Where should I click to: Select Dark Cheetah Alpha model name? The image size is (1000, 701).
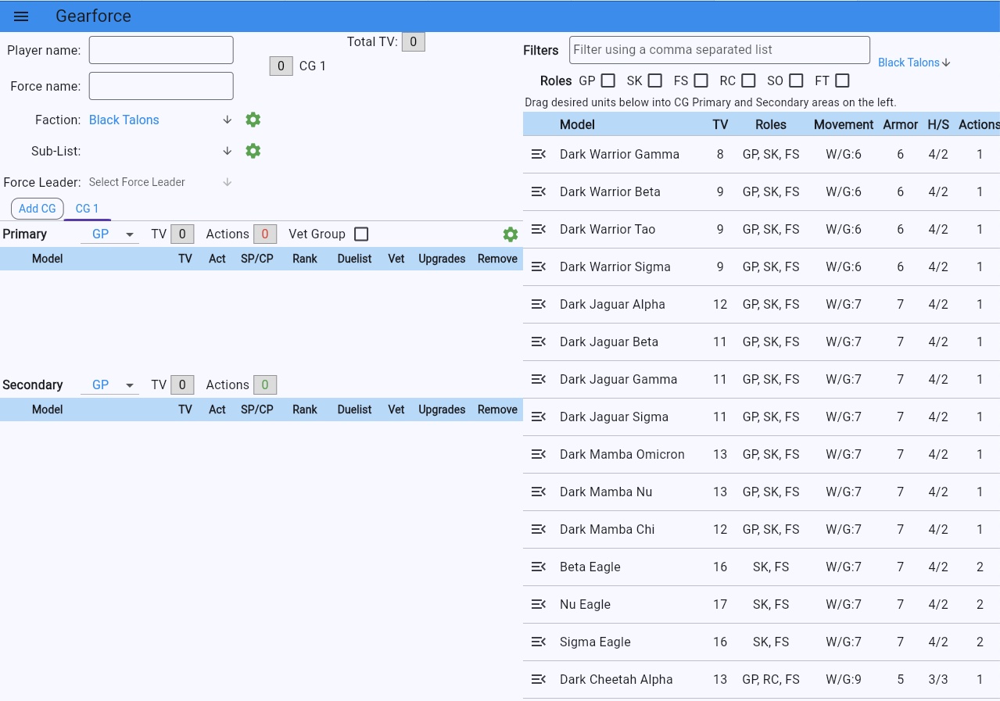[616, 679]
